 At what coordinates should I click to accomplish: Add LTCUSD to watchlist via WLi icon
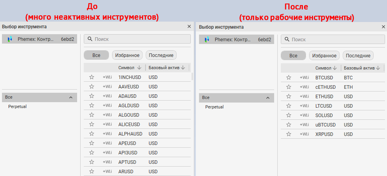(x=304, y=106)
